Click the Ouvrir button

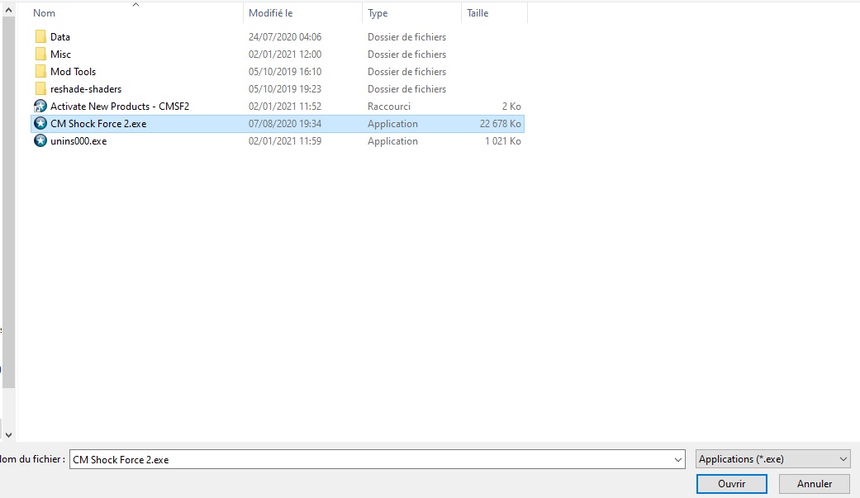pos(732,484)
